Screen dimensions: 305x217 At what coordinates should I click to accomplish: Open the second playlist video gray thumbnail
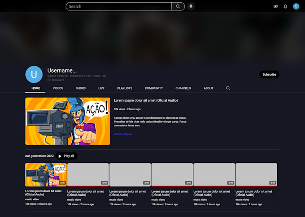[88, 174]
